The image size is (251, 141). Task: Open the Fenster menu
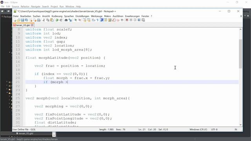pos(145,16)
